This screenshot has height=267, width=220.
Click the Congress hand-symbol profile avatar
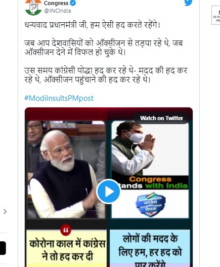point(33,7)
